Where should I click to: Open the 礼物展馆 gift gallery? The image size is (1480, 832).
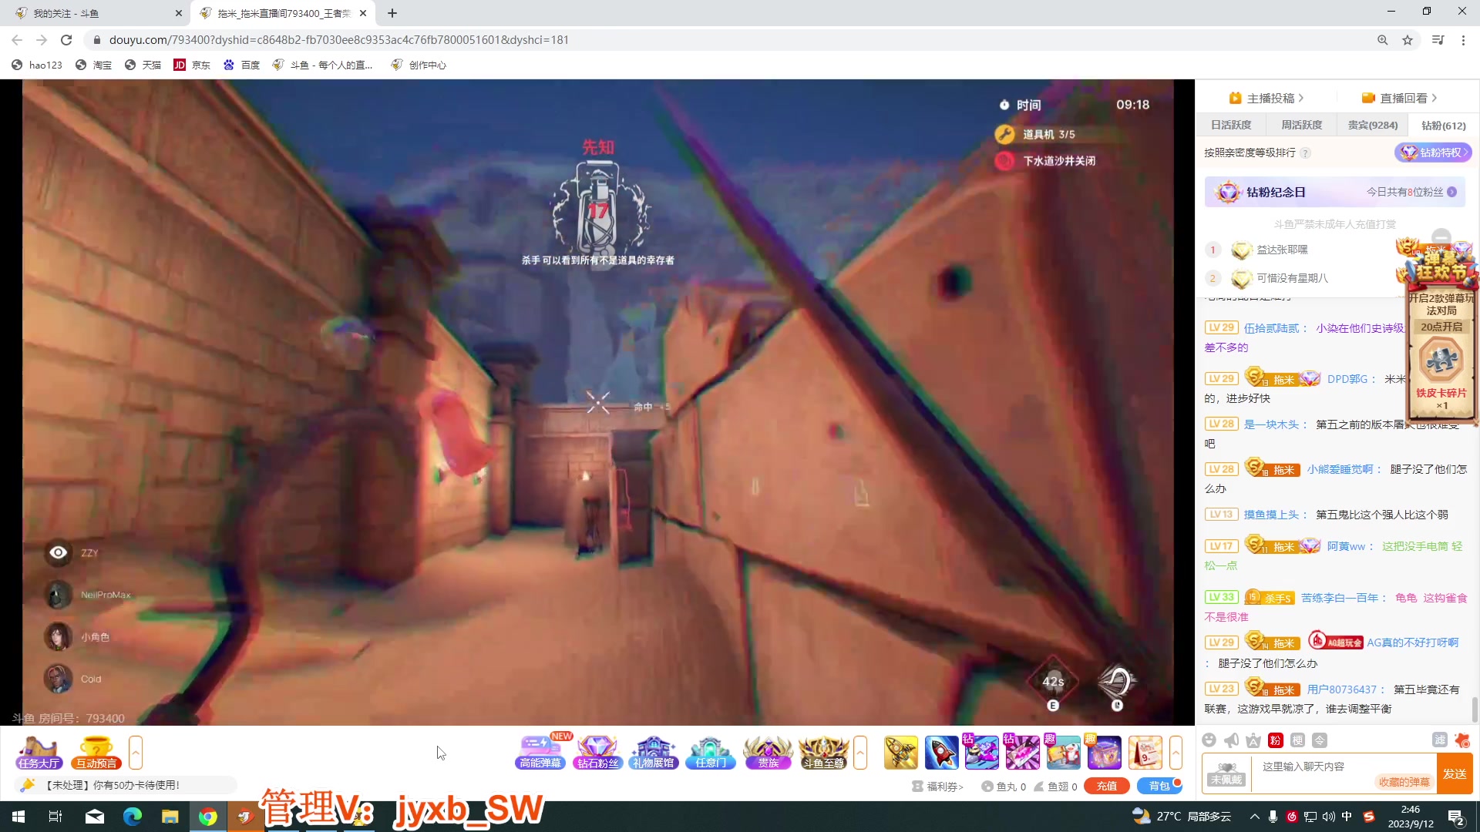[x=654, y=753]
